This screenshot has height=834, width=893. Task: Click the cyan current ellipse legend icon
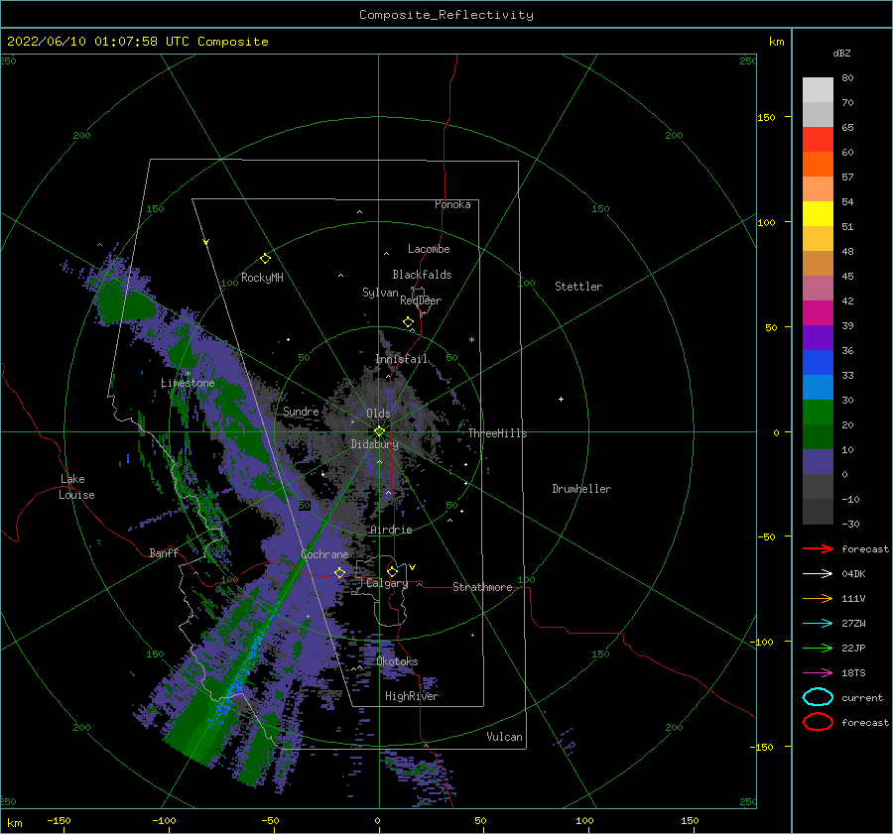[x=818, y=697]
